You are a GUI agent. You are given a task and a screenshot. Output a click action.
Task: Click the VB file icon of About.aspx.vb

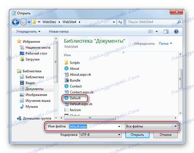pos(66,74)
